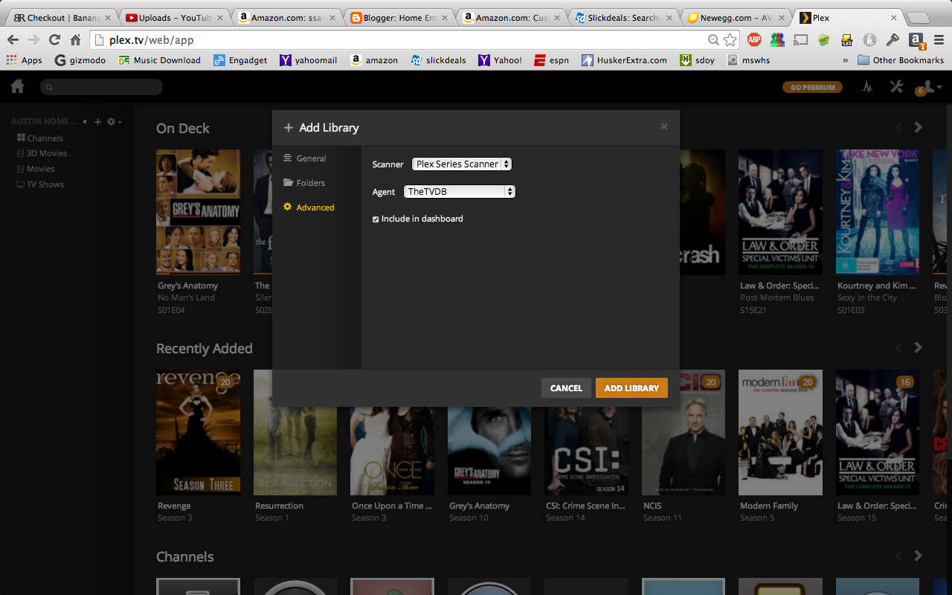
Task: Close the Add Library dialog with X
Action: click(664, 127)
